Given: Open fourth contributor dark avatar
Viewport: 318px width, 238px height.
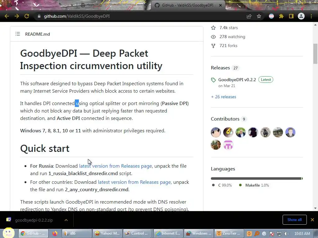Looking at the screenshot, I should (253, 132).
